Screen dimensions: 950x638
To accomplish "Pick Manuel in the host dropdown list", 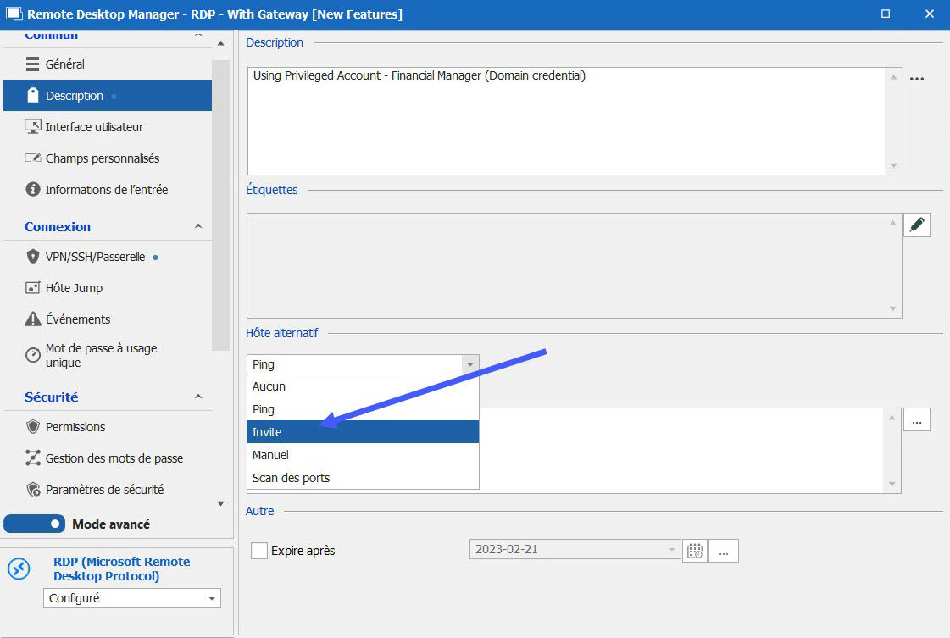I will click(363, 455).
